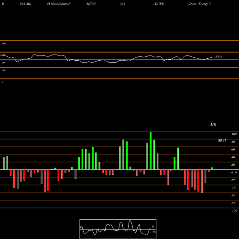239x239 pixels.
Task: Click the overlapping MR value label beside 80
Action: [x=222, y=141]
